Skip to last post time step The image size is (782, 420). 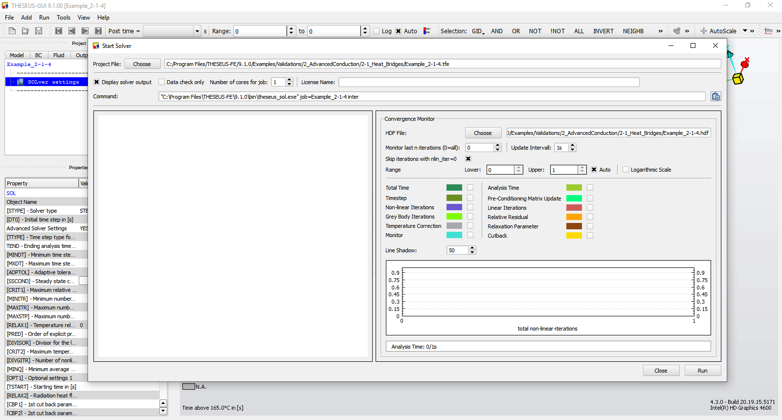(x=98, y=31)
